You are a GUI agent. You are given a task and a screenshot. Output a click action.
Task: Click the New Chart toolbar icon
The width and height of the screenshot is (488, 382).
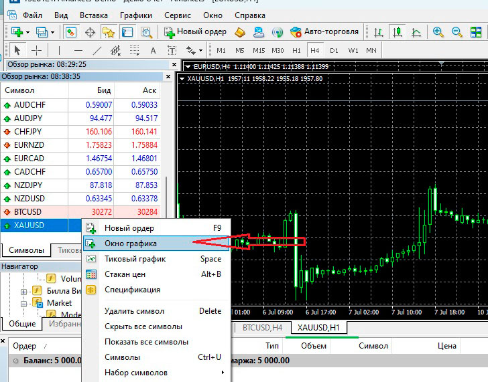coord(17,31)
